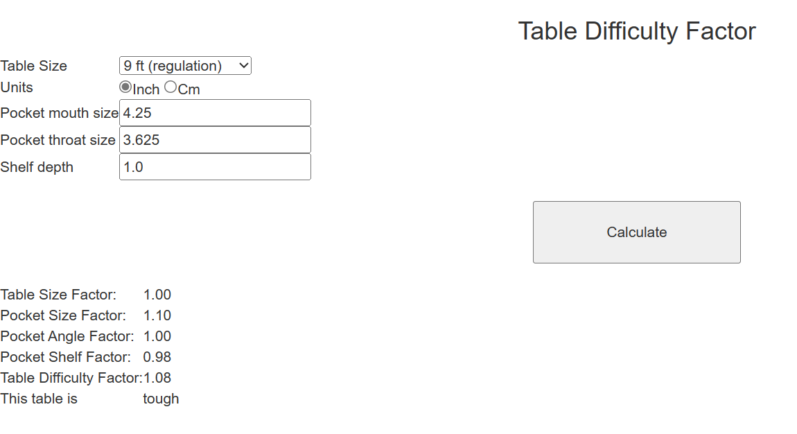The height and width of the screenshot is (434, 797).
Task: Recalculate the table difficulty factor
Action: click(x=636, y=232)
